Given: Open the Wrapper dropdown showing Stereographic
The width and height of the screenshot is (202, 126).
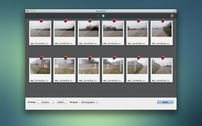Looking at the screenshot, I should point(89,102).
